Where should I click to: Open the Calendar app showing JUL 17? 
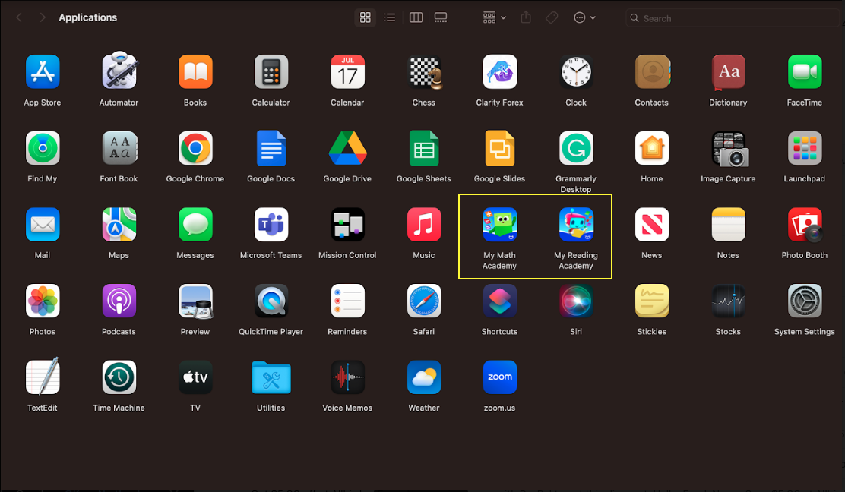(x=347, y=71)
